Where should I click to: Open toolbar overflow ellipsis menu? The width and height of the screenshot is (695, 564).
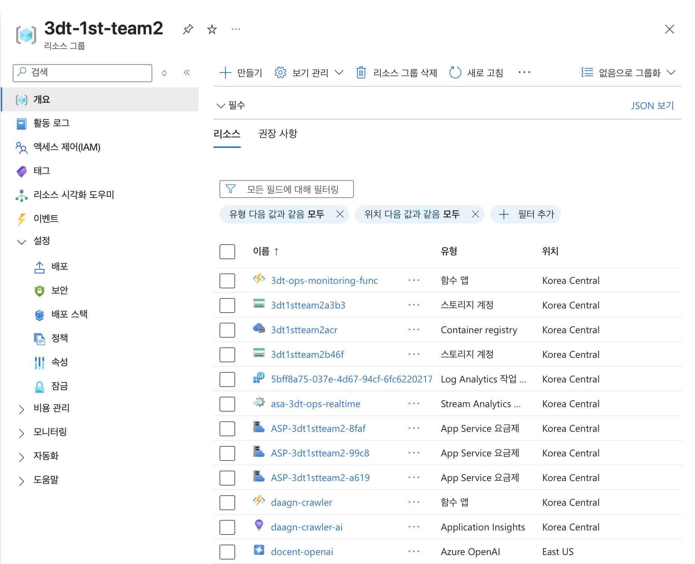tap(524, 72)
